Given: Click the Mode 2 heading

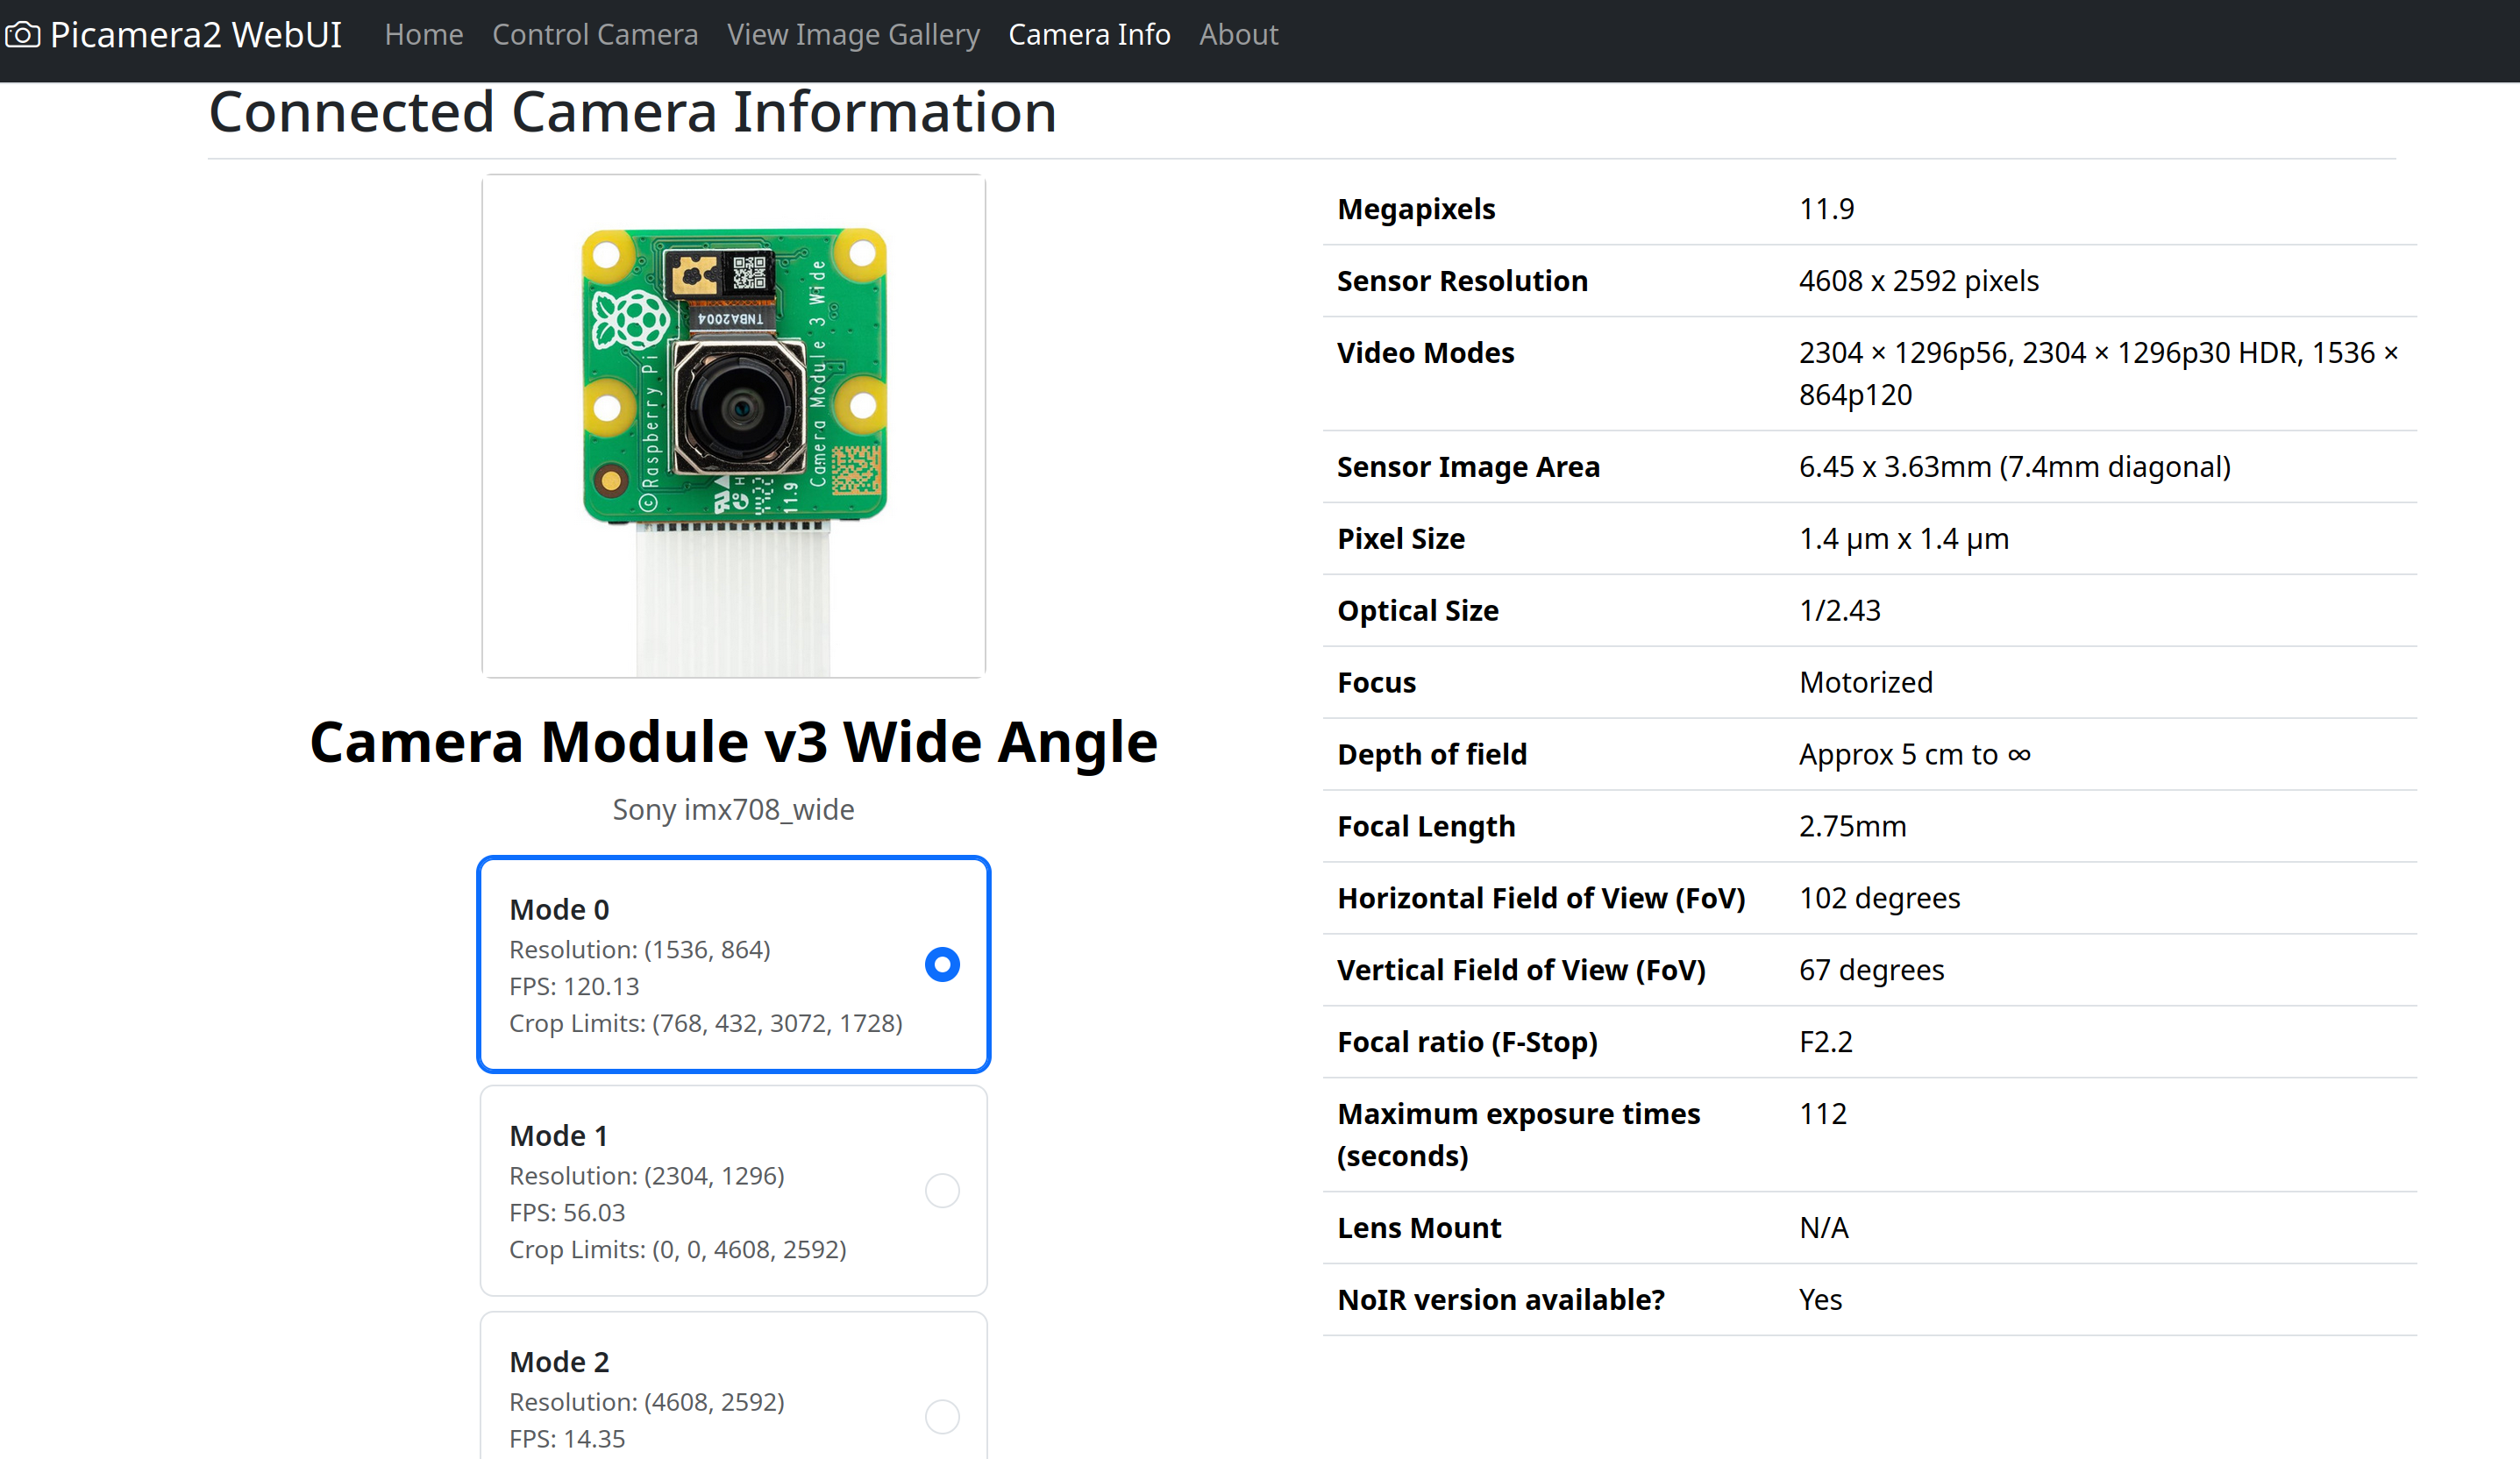Looking at the screenshot, I should point(559,1361).
